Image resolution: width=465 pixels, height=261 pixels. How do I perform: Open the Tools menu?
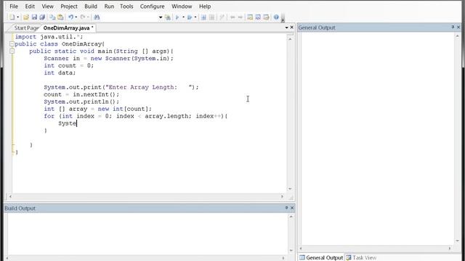click(126, 7)
